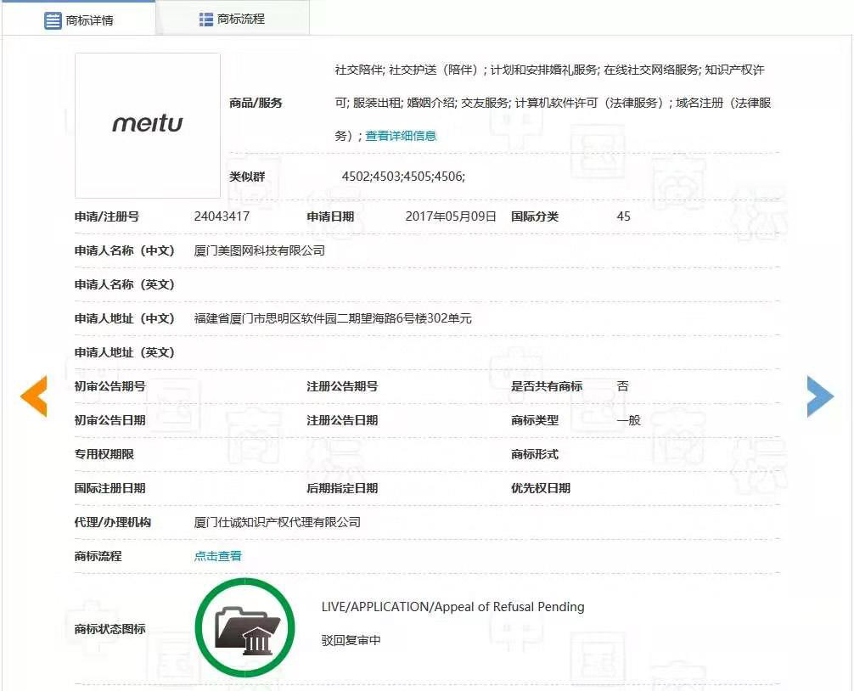The width and height of the screenshot is (854, 691).
Task: Click the blue document icon on 商标详情 tab
Action: [x=53, y=19]
